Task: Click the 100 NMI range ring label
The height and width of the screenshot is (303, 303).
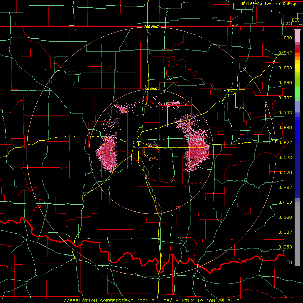Action: coord(151,27)
